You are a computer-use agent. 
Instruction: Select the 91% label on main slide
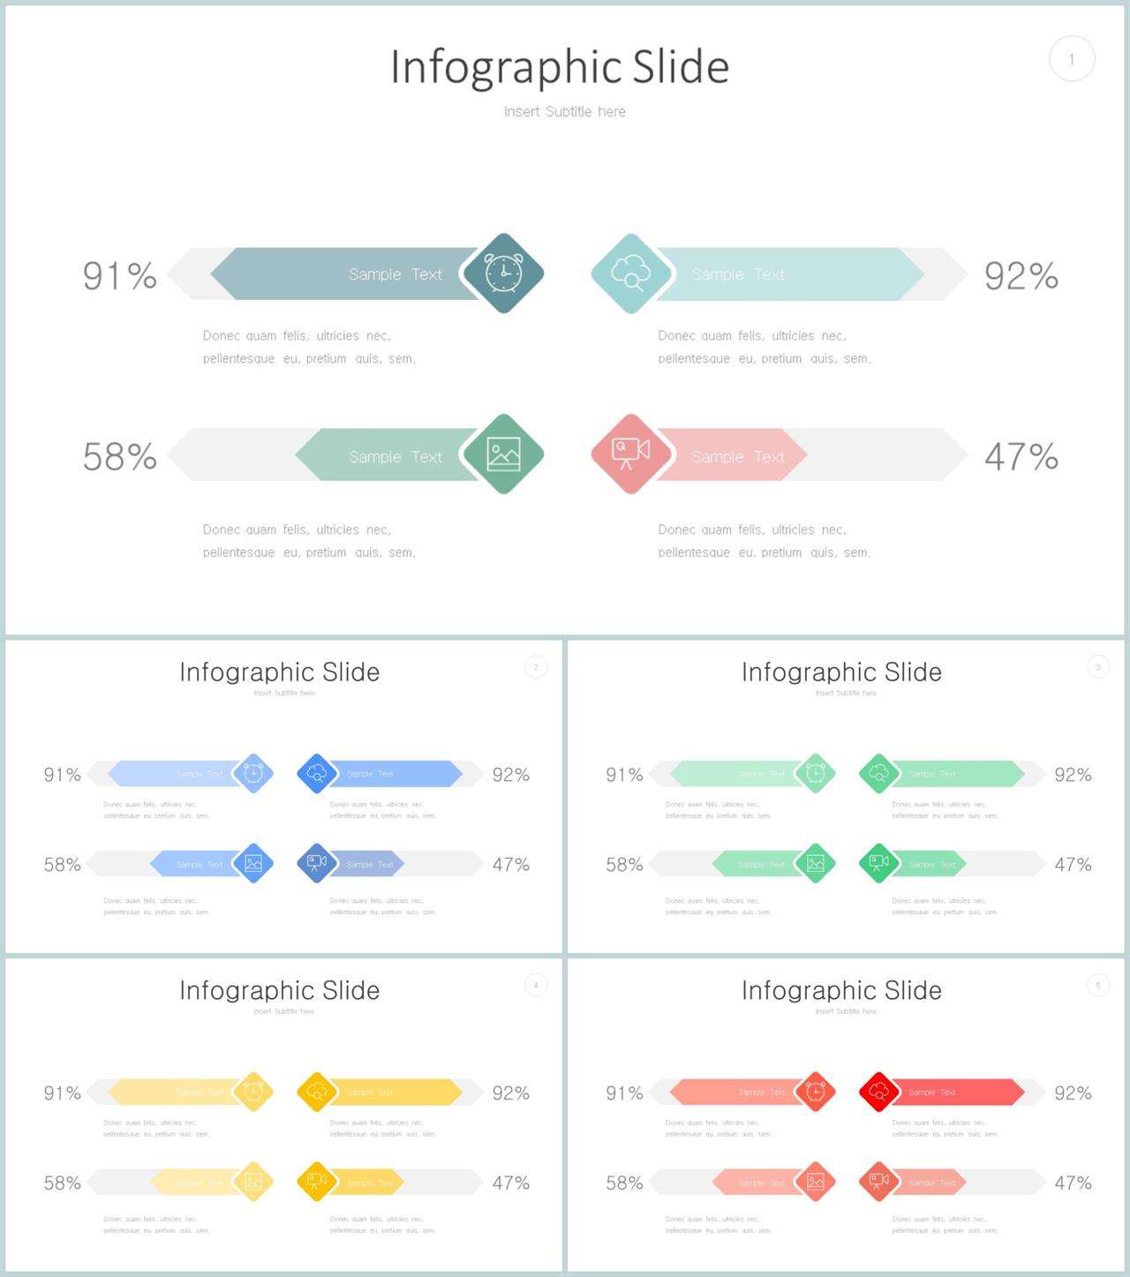point(120,275)
